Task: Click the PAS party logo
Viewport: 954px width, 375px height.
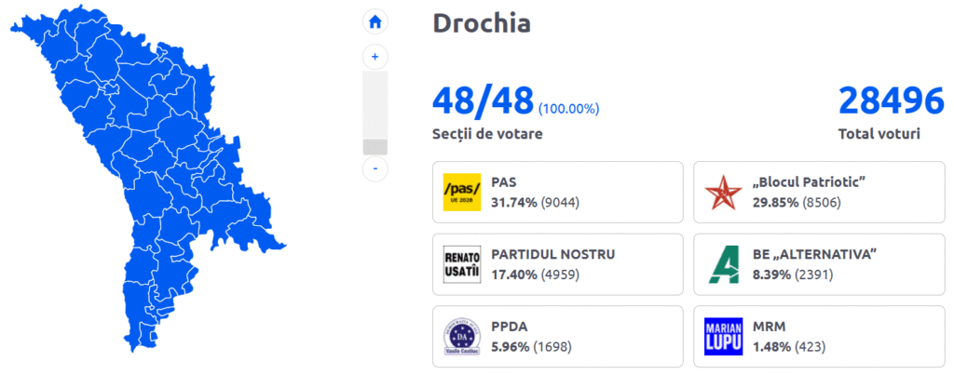Action: click(461, 192)
